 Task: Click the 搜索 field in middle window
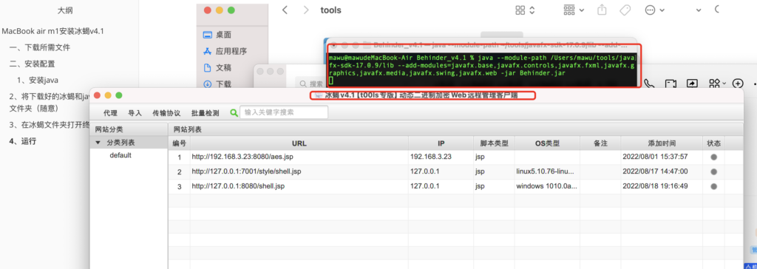[311, 84]
